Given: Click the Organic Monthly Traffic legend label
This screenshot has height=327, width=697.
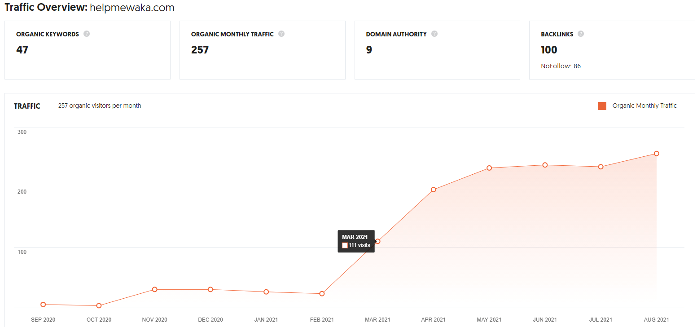Looking at the screenshot, I should point(644,106).
